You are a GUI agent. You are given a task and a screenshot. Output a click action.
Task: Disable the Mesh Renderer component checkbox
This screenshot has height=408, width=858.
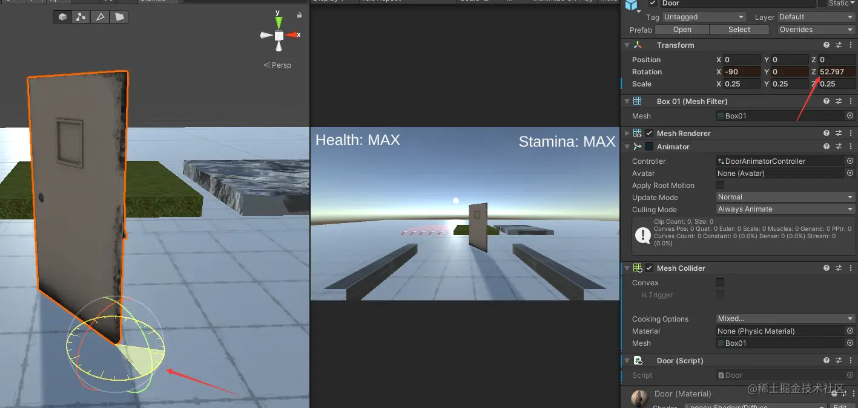(x=649, y=133)
